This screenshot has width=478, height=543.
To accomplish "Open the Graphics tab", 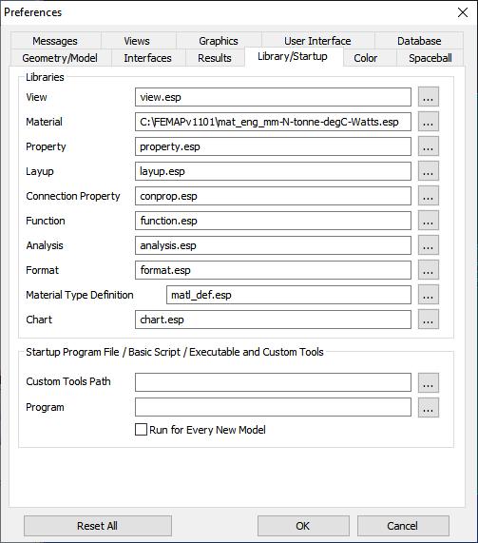I will coord(219,41).
